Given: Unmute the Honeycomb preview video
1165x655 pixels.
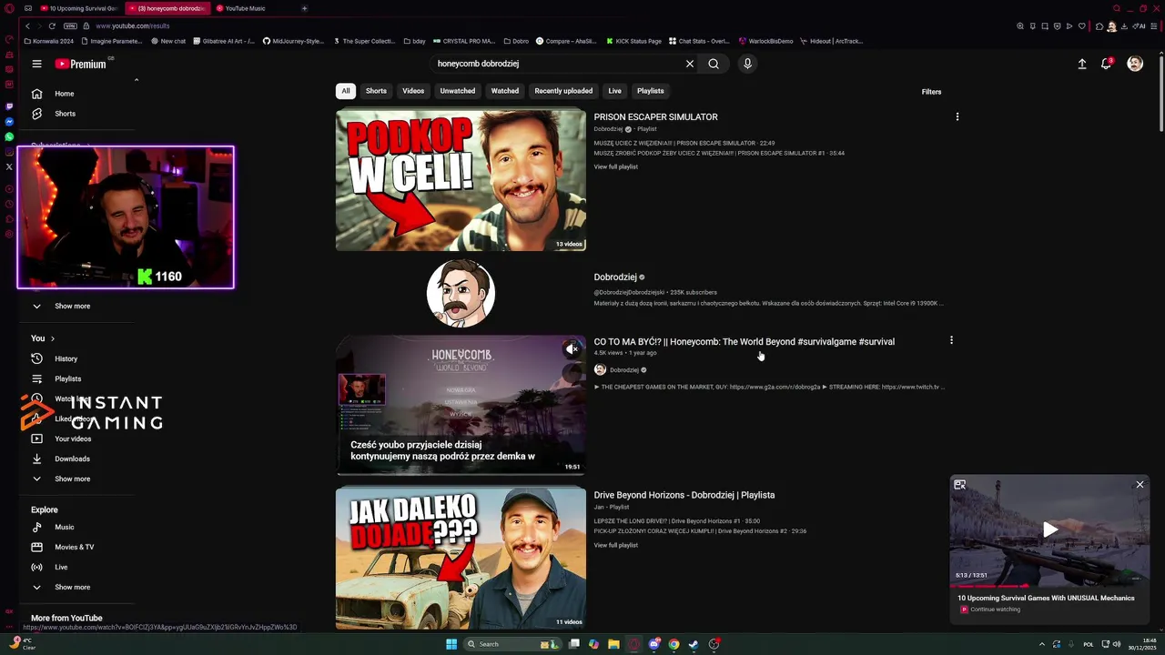Looking at the screenshot, I should pyautogui.click(x=571, y=348).
